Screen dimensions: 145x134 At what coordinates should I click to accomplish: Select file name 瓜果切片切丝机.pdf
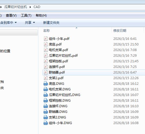(63, 56)
